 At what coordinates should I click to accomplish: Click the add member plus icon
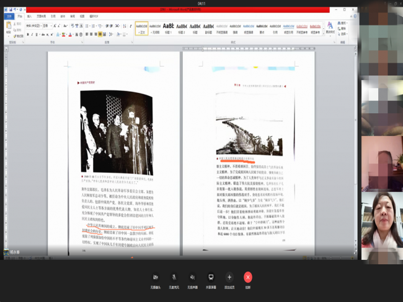coord(229,277)
